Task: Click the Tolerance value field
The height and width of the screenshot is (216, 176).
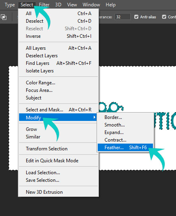Action: [x=122, y=17]
